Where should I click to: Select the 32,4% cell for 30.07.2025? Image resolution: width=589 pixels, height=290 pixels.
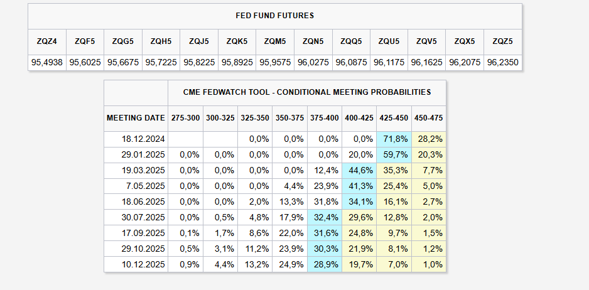coord(325,217)
